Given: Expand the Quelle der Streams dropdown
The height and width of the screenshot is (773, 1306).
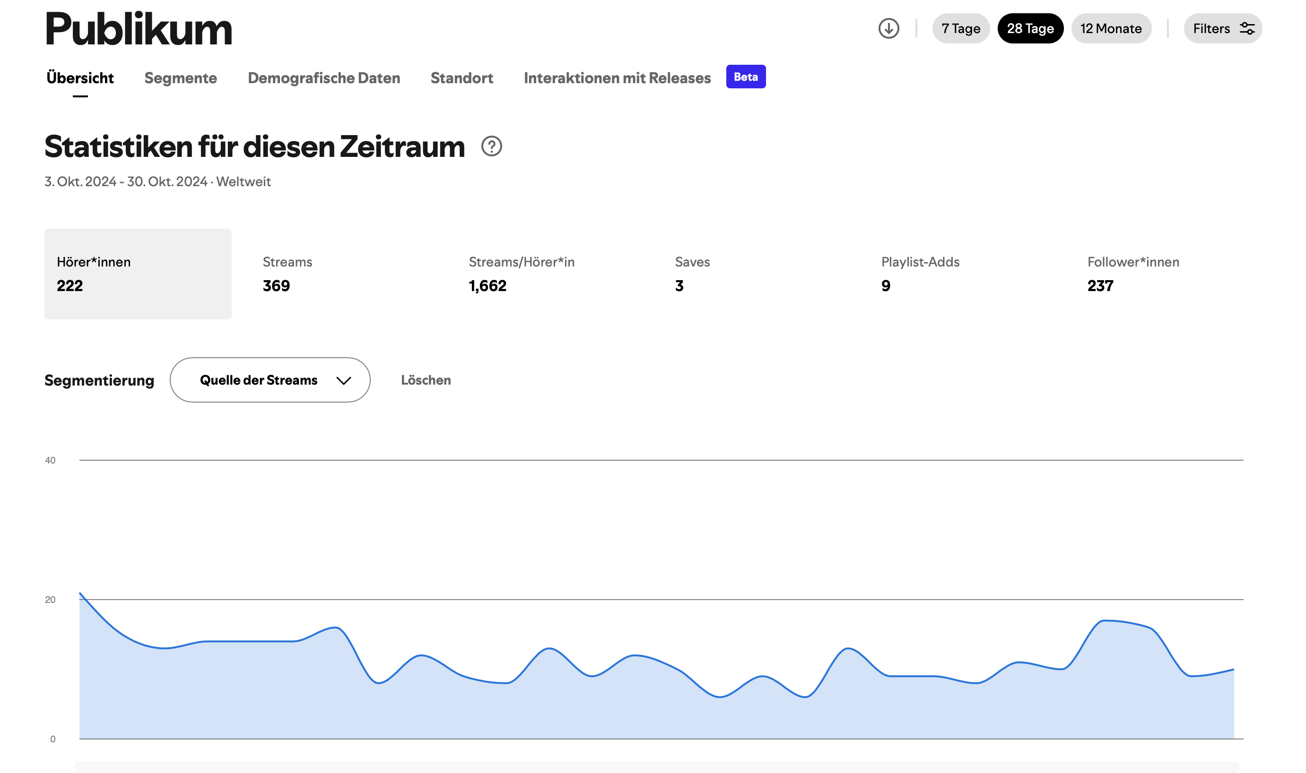Looking at the screenshot, I should tap(270, 380).
